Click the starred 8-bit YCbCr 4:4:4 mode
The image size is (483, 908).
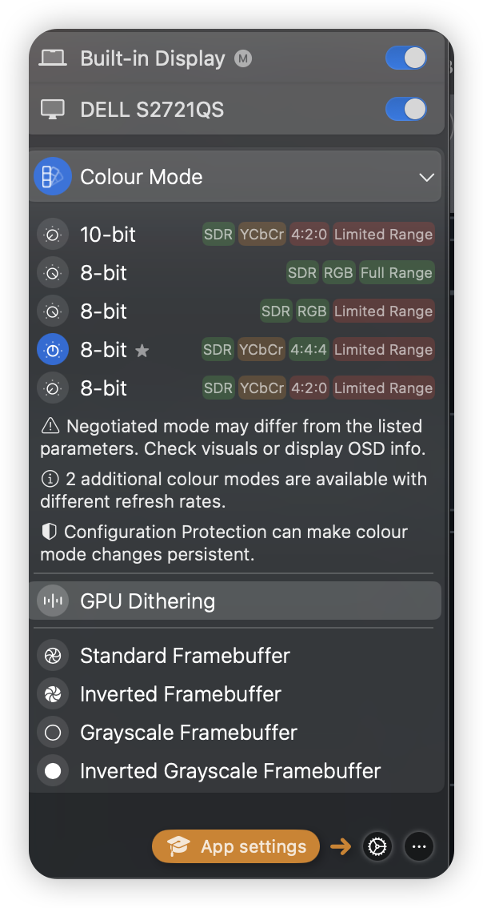[x=236, y=350]
